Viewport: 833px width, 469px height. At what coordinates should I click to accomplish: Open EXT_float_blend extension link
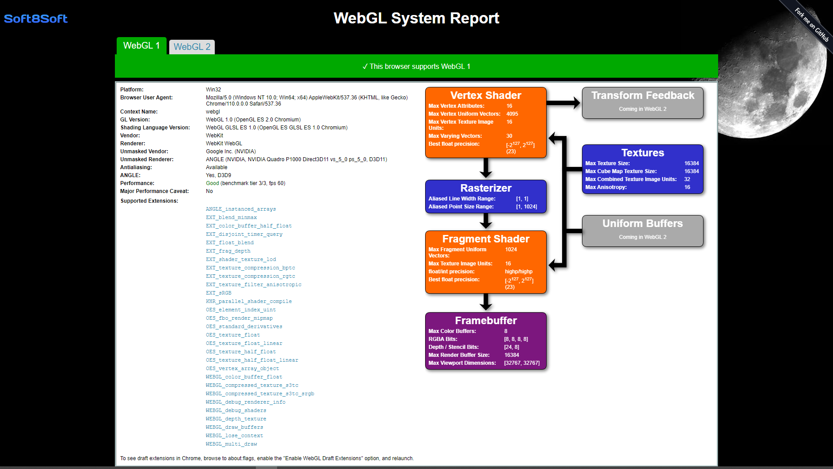(x=230, y=242)
